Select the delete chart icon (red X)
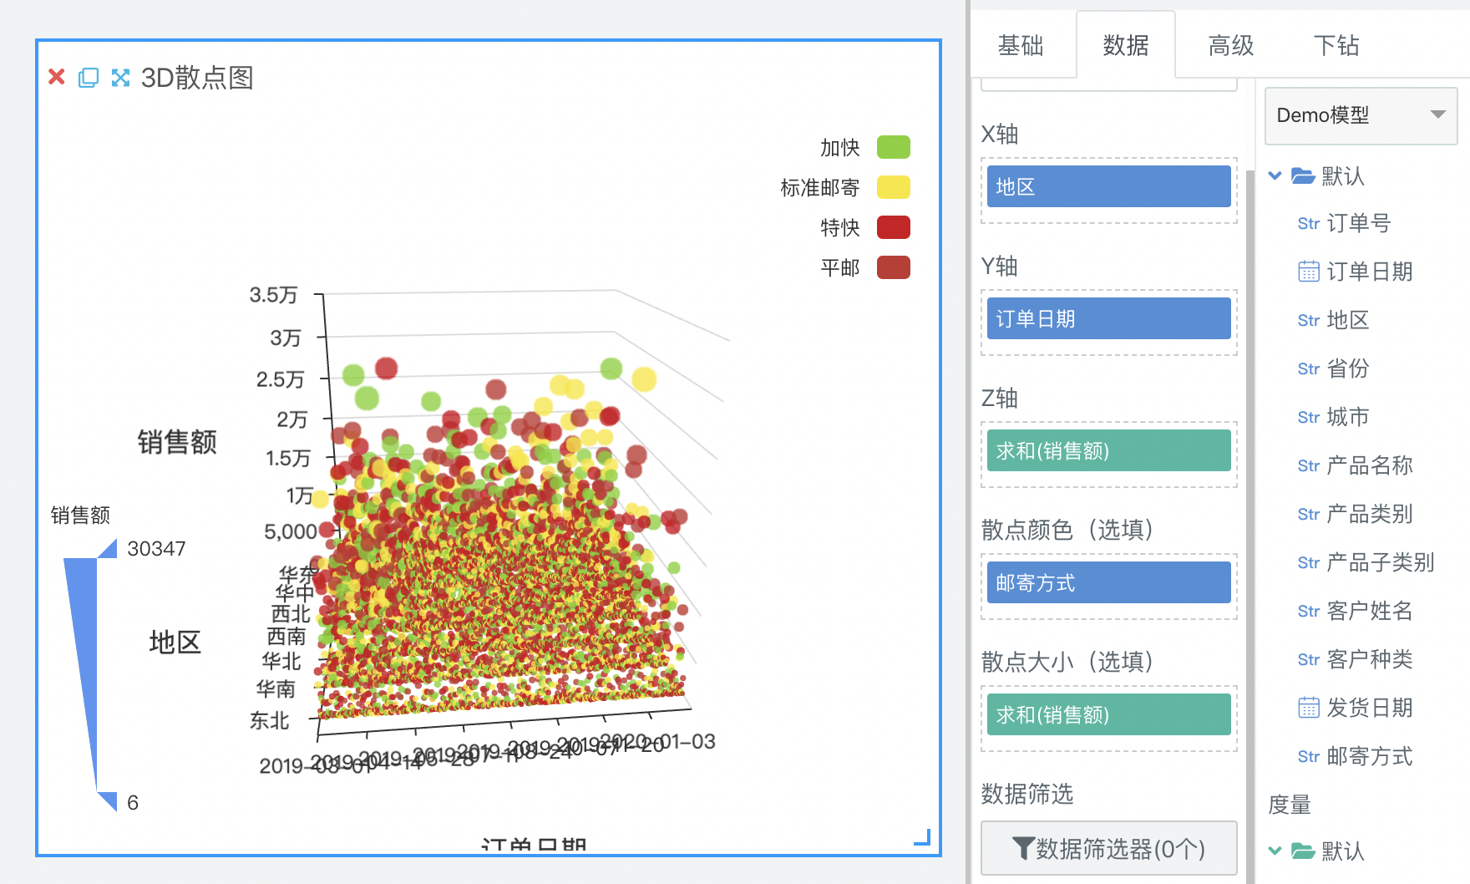The image size is (1470, 884). click(55, 77)
